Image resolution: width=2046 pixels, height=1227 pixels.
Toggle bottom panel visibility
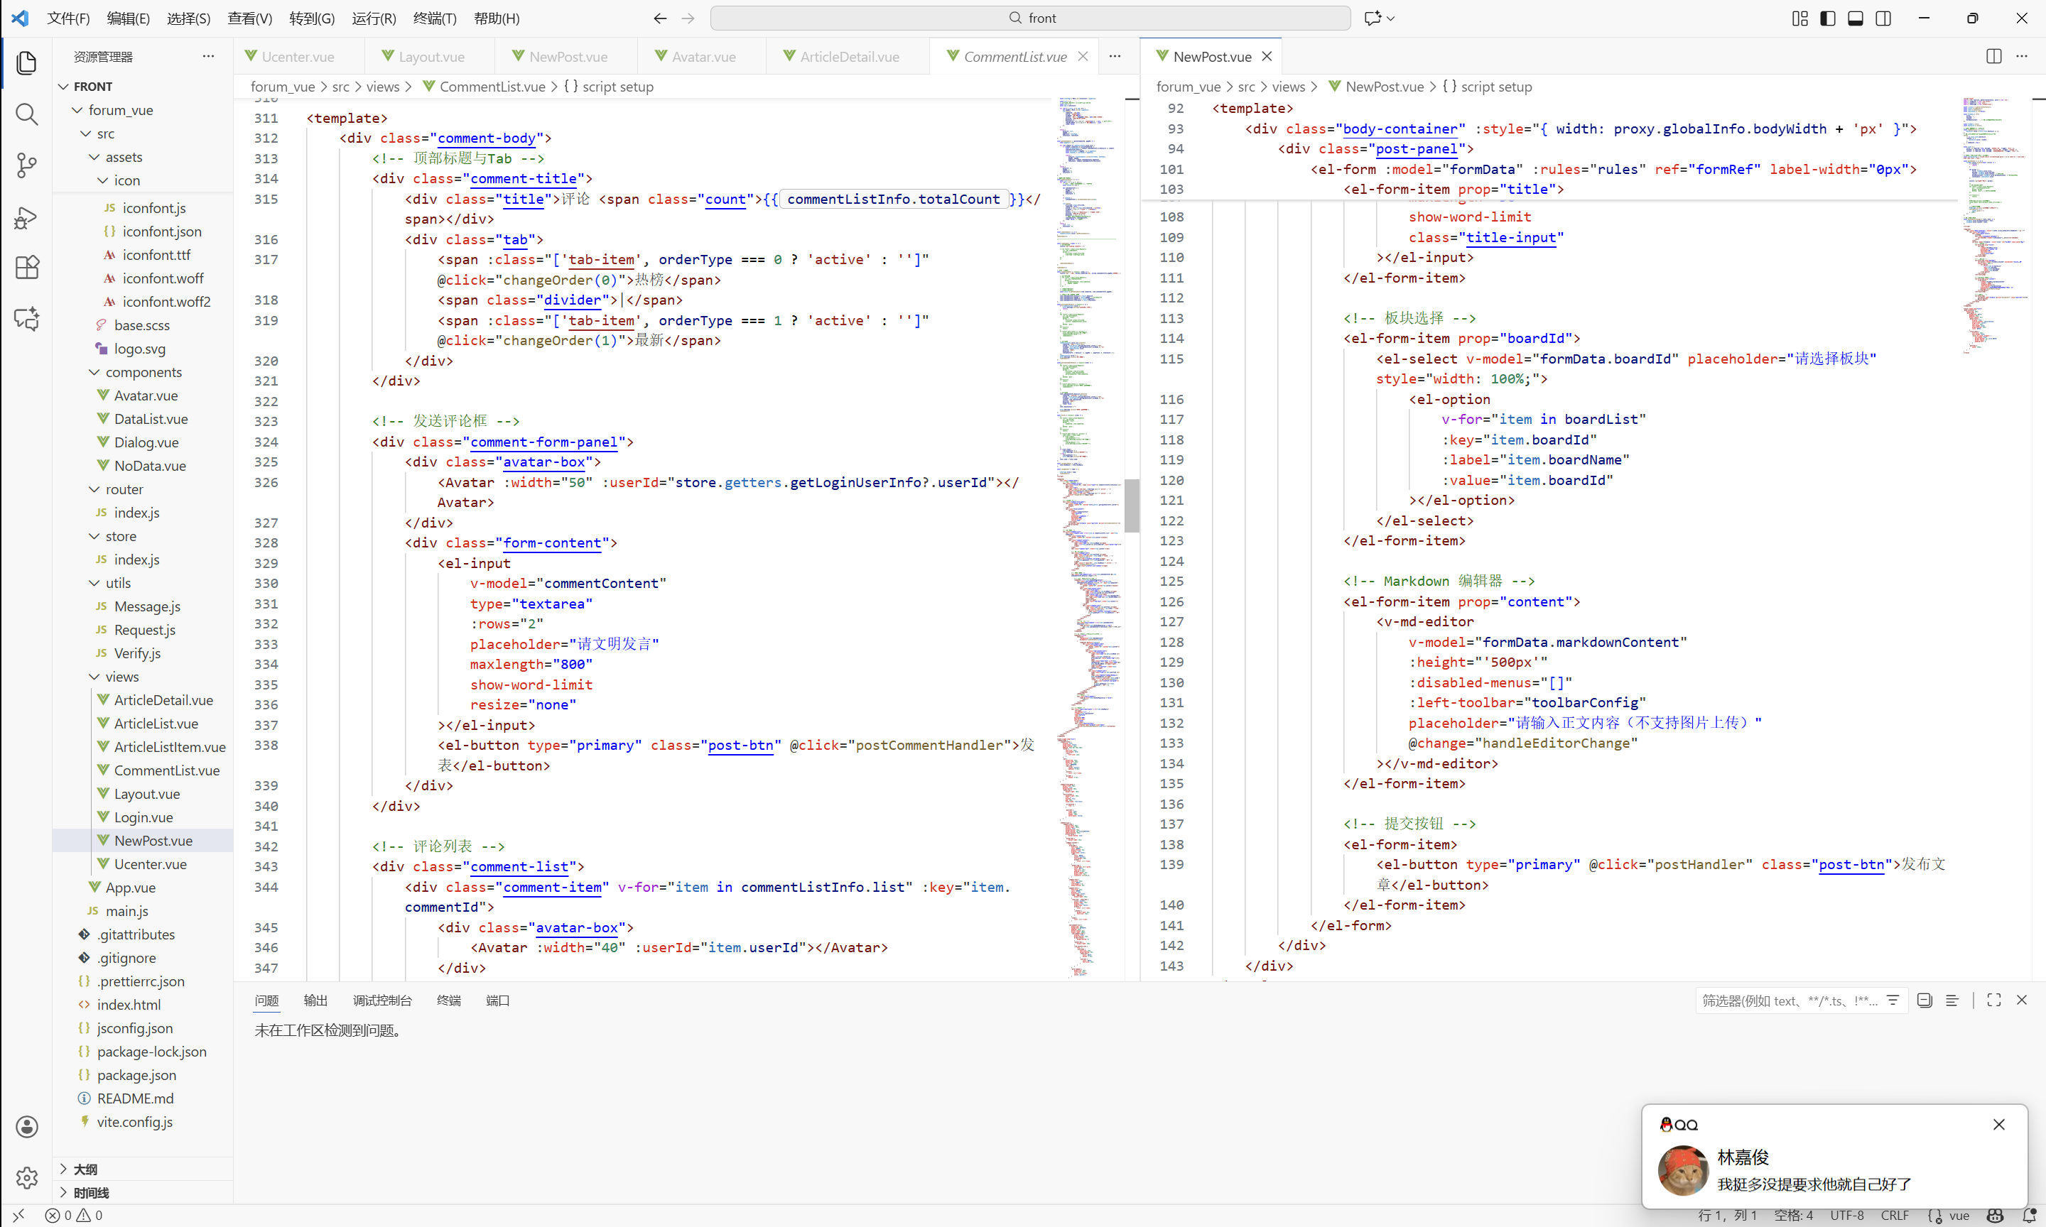click(x=1855, y=18)
